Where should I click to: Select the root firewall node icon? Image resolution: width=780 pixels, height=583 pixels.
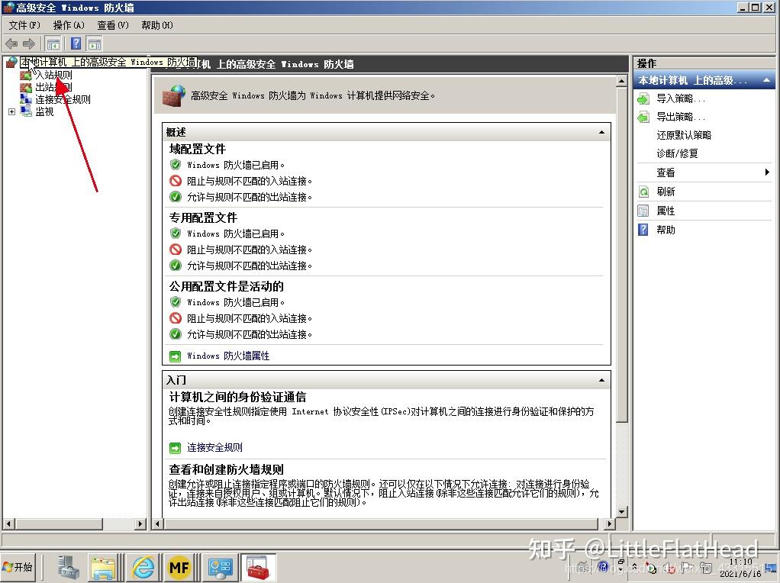click(11, 63)
